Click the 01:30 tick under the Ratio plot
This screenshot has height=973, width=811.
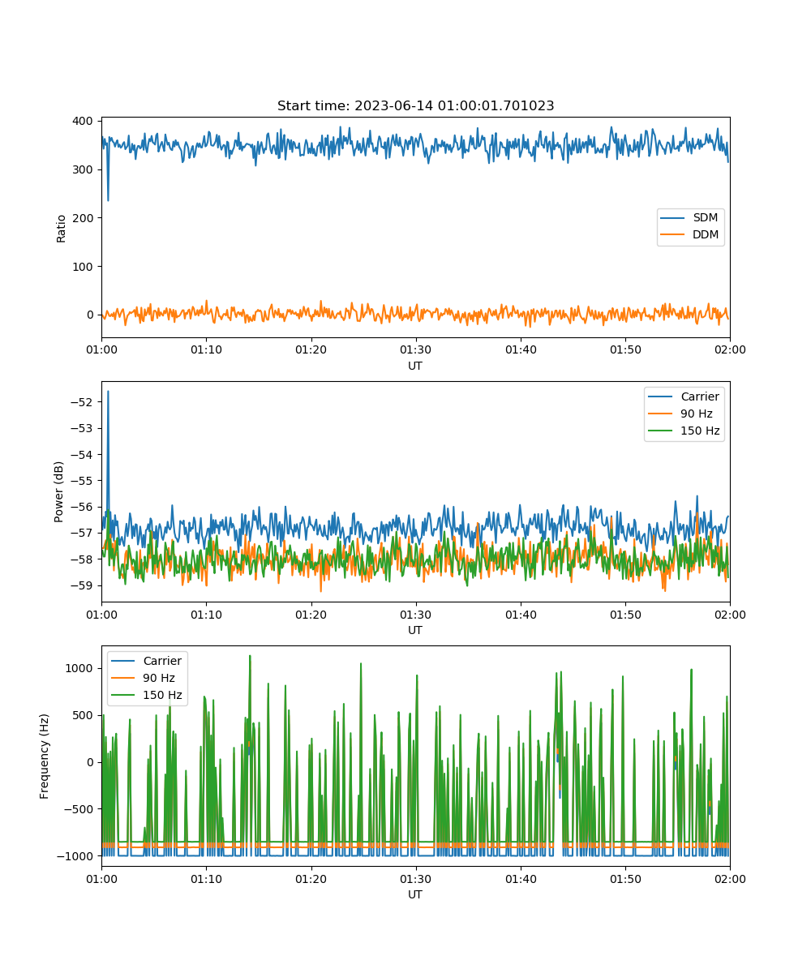[415, 349]
